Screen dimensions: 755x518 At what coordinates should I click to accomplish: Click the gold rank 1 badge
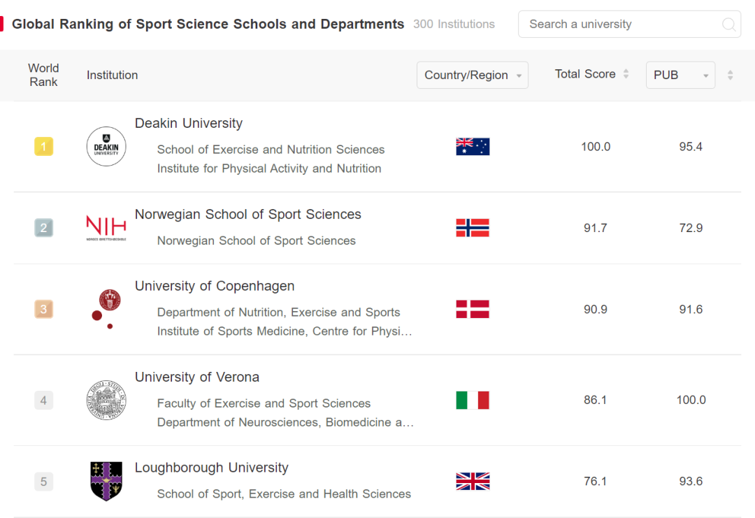(43, 147)
